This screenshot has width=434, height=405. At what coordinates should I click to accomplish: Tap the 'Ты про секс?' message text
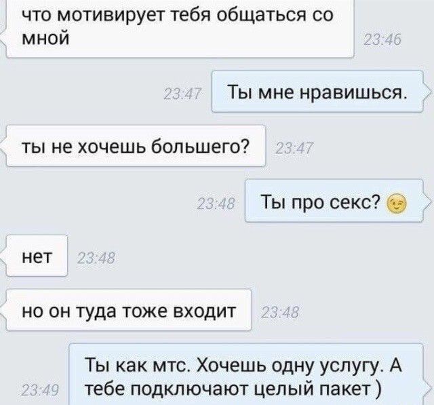tap(321, 201)
